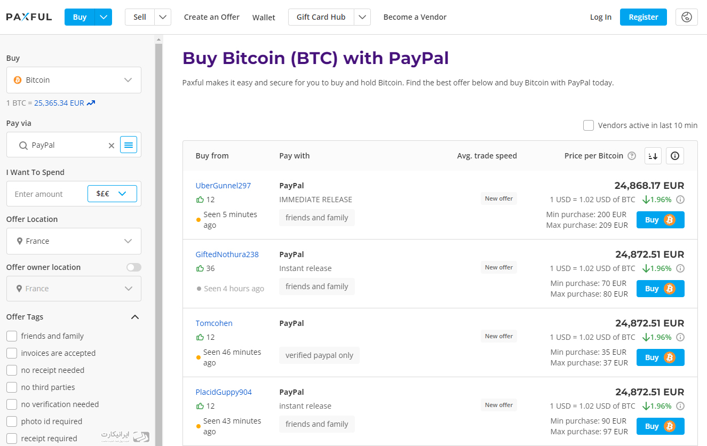This screenshot has width=707, height=446.
Task: Open Tomcohen vendor profile
Action: coord(214,323)
